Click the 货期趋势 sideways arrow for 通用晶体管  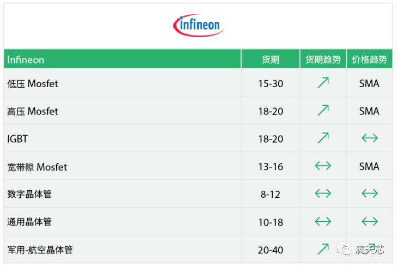coord(323,221)
